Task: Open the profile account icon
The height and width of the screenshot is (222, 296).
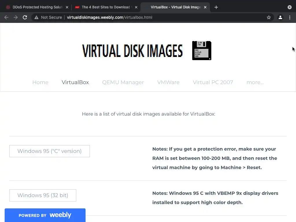Action: click(x=280, y=17)
